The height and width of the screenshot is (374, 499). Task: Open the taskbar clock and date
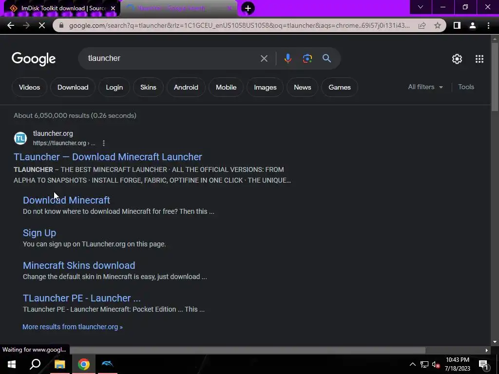[457, 364]
